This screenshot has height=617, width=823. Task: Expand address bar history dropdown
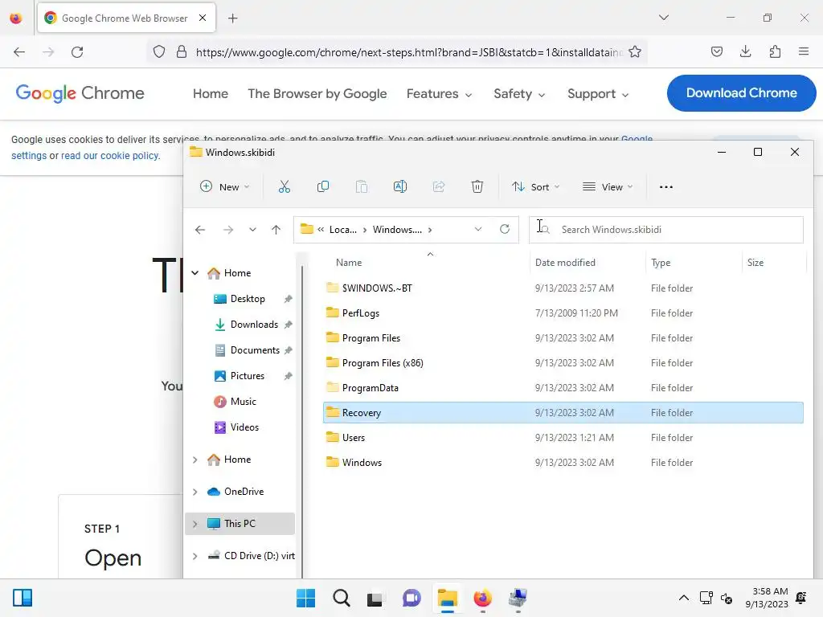[478, 229]
